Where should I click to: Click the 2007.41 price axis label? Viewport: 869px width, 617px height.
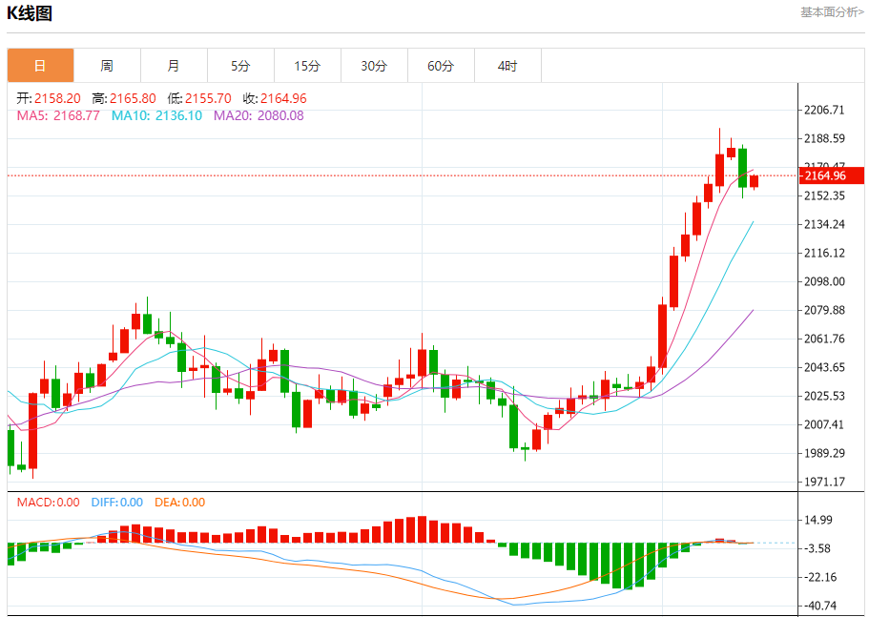point(825,424)
